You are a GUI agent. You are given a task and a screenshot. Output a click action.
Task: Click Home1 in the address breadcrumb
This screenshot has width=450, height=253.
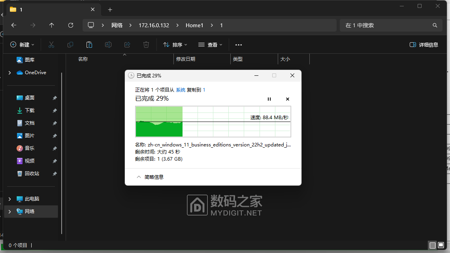click(194, 25)
